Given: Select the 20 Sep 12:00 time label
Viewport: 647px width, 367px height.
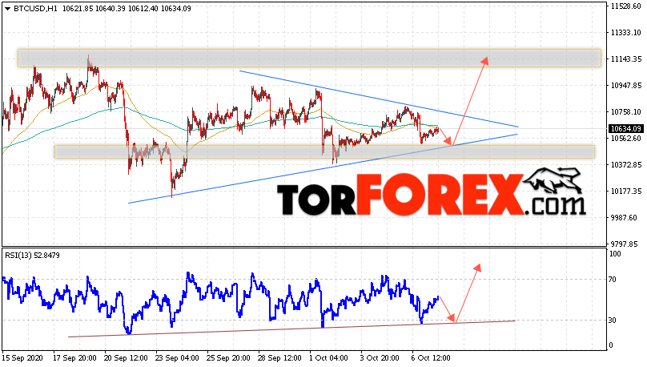Looking at the screenshot, I should coord(126,358).
